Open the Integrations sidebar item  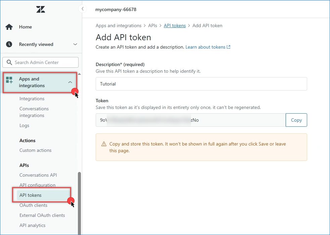[32, 99]
